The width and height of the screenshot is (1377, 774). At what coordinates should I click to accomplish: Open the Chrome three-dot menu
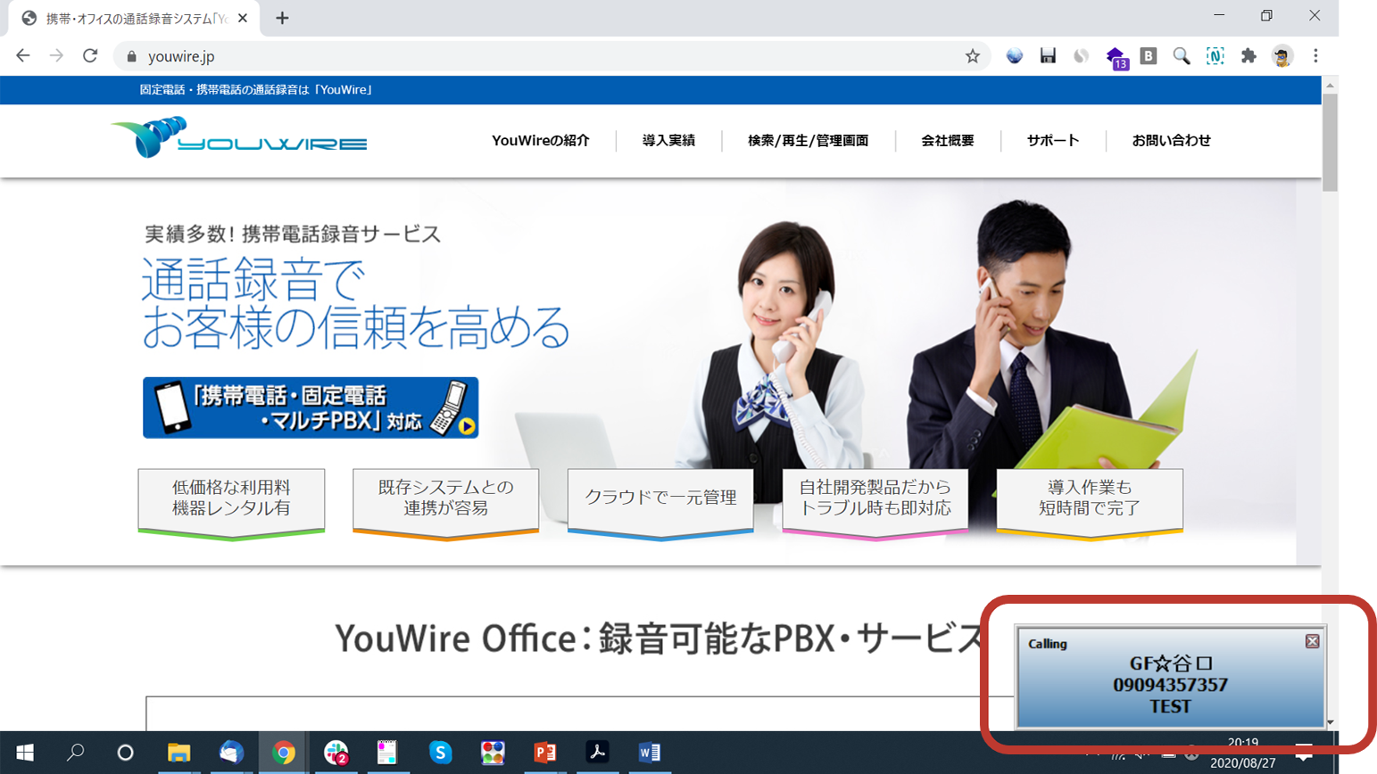tap(1315, 56)
